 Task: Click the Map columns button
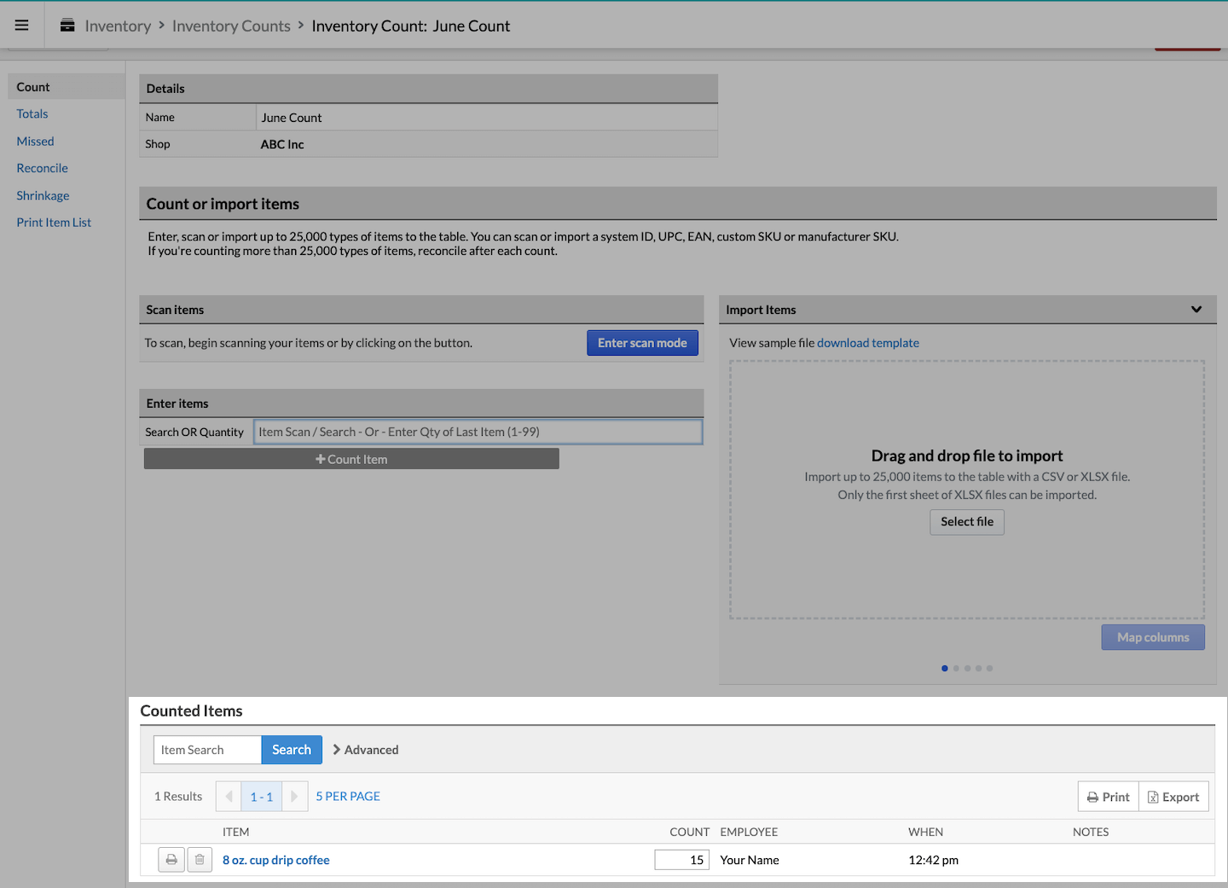click(1153, 637)
